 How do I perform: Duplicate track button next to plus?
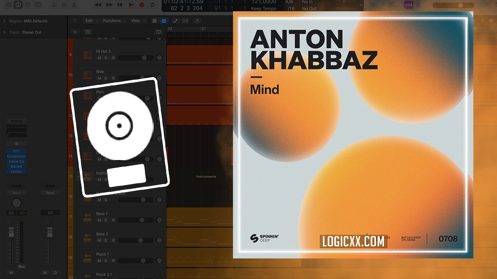[x=88, y=32]
